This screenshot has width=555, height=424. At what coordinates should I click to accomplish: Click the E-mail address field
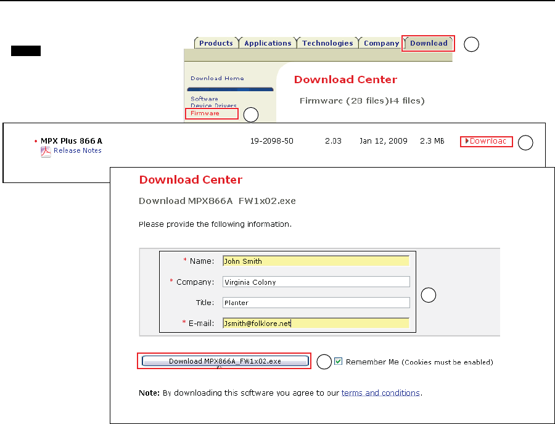316,323
